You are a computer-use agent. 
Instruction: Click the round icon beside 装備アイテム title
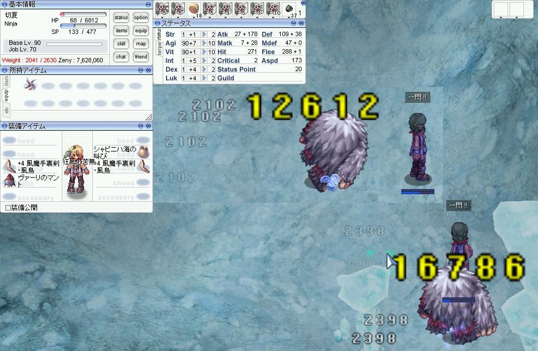pos(4,126)
